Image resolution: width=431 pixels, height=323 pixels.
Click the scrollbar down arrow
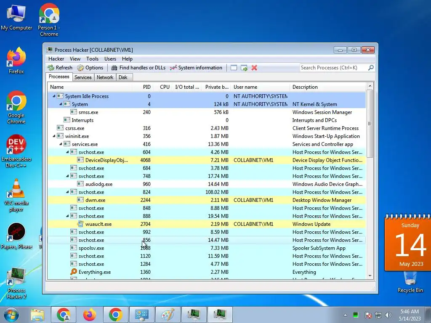(370, 276)
